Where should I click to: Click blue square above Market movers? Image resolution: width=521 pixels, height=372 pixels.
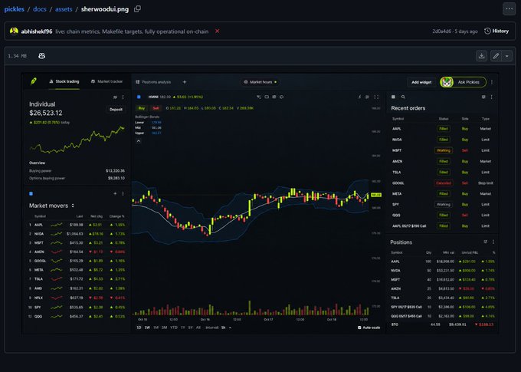click(x=31, y=193)
